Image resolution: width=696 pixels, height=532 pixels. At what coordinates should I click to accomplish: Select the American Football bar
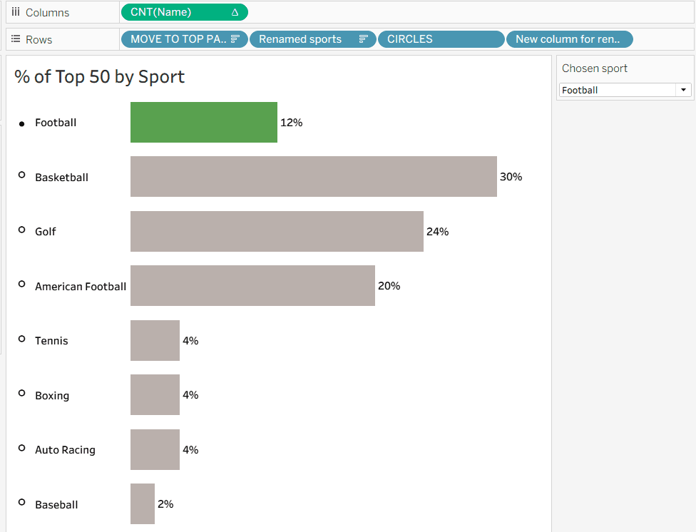pyautogui.click(x=252, y=285)
